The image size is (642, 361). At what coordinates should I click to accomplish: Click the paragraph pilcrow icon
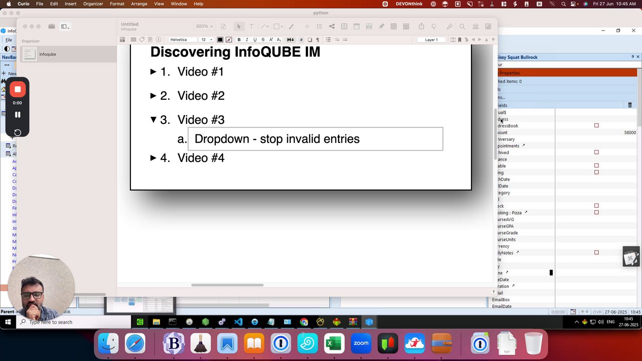click(317, 40)
